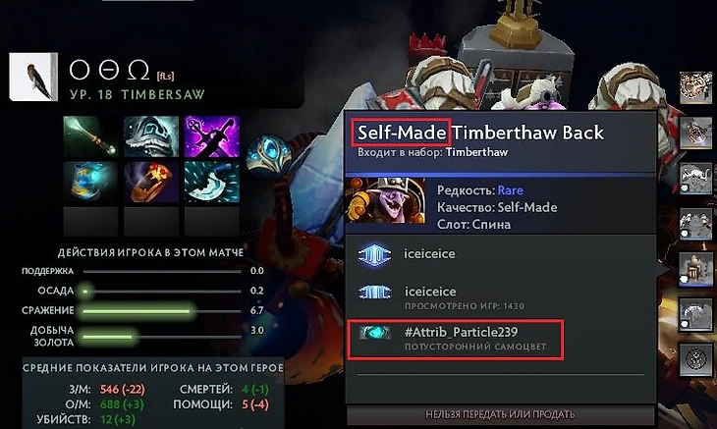Open the Timberthaw set name link
Screen dimensions: 717x429
[476, 152]
